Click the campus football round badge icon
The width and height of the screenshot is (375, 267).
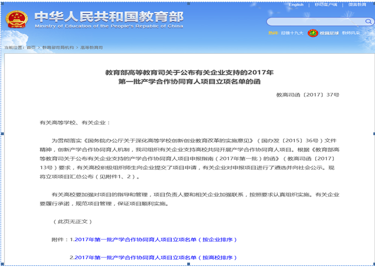[x=312, y=33]
